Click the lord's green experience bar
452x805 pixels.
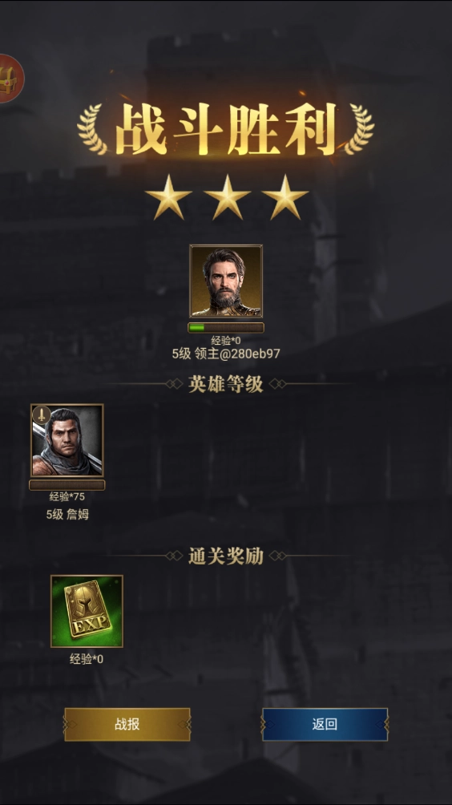(x=226, y=328)
